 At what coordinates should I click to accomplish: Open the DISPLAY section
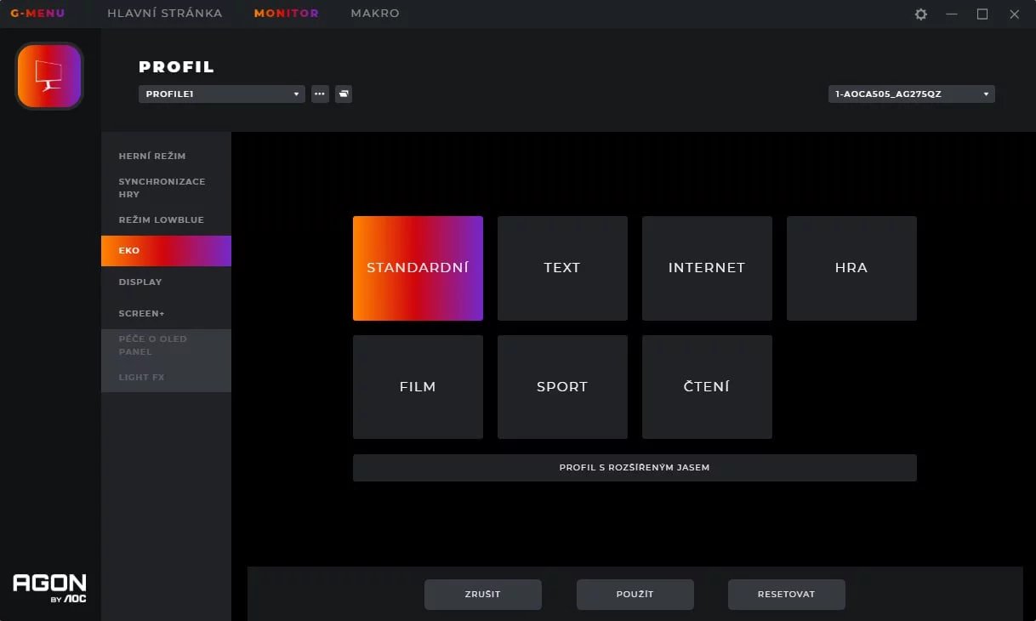[x=141, y=282]
